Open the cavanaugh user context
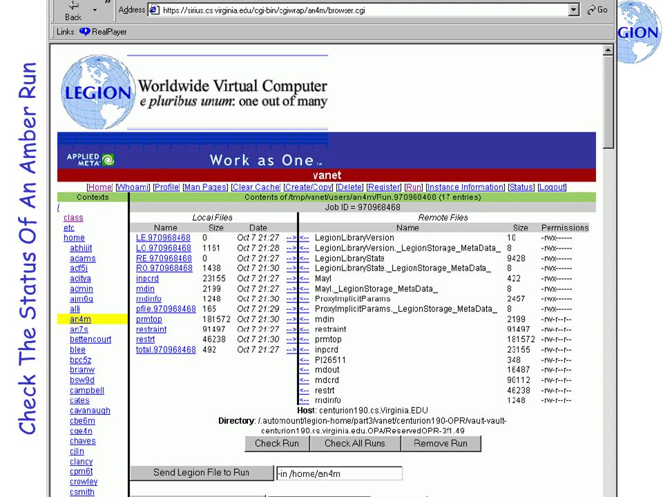 click(90, 411)
